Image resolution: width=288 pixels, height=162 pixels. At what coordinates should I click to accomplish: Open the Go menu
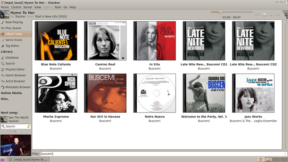pyautogui.click(x=65, y=7)
